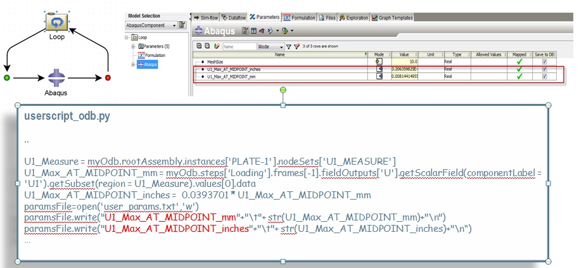Select Parameters (5) in model tree
Viewport: 579px width, 268px height.
[x=153, y=46]
